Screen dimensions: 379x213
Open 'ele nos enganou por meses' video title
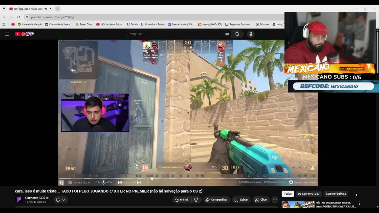[x=336, y=204]
